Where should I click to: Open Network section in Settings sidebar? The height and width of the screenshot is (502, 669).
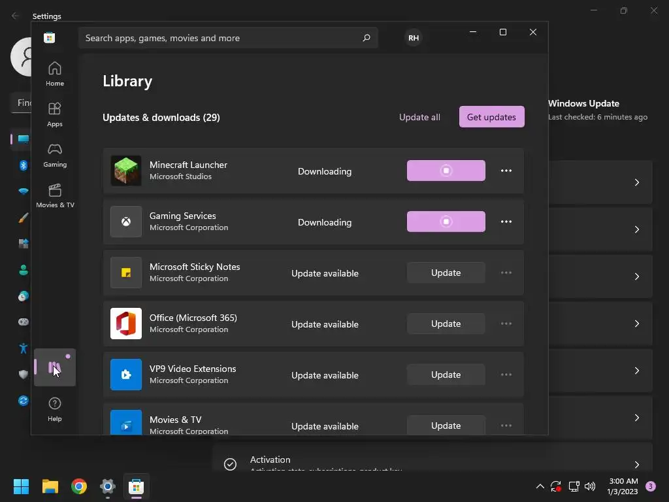pos(23,192)
